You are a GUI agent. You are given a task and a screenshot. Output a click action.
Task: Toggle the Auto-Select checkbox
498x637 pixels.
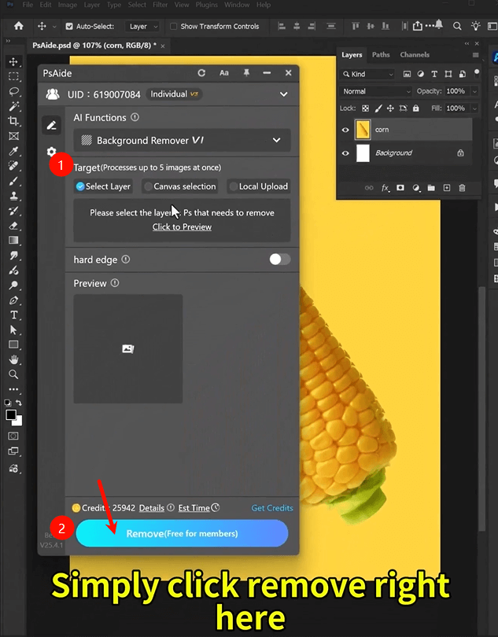point(69,27)
